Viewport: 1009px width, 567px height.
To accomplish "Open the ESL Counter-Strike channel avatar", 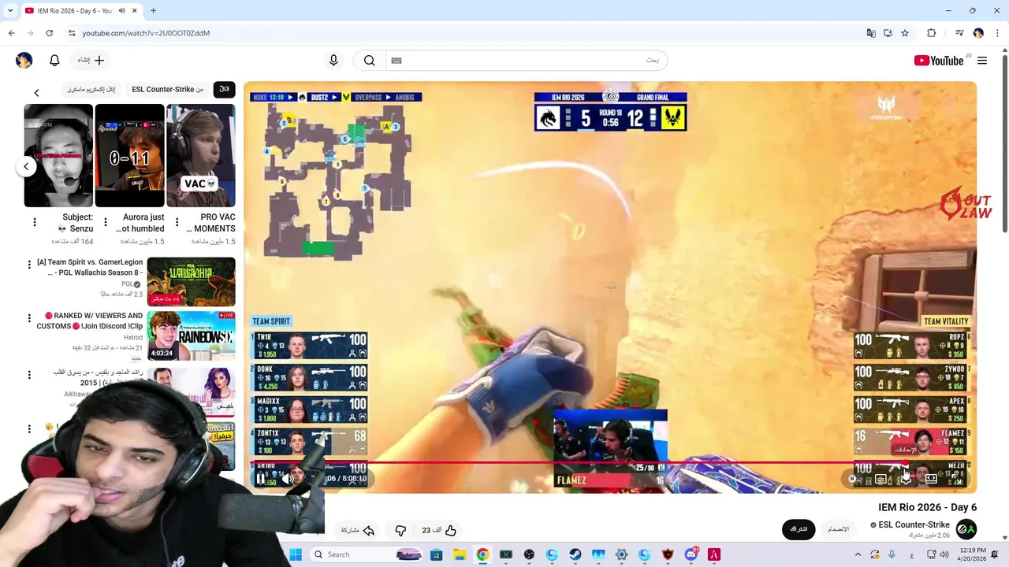I will pyautogui.click(x=966, y=529).
